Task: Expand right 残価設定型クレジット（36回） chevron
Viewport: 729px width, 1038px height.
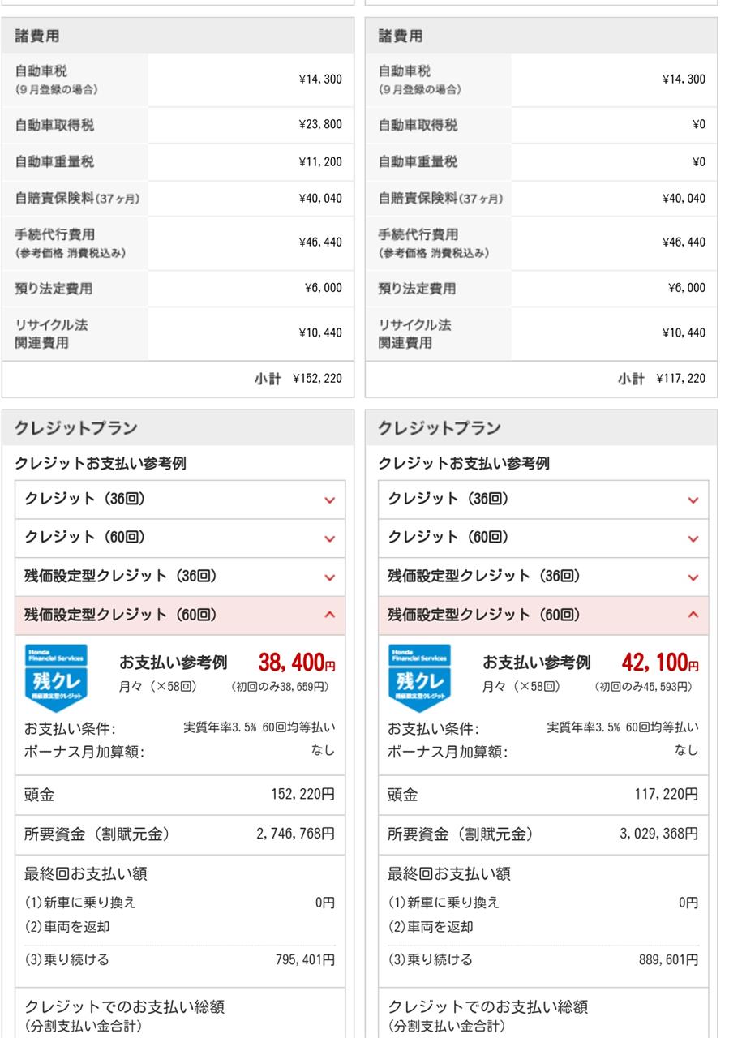Action: click(x=693, y=577)
